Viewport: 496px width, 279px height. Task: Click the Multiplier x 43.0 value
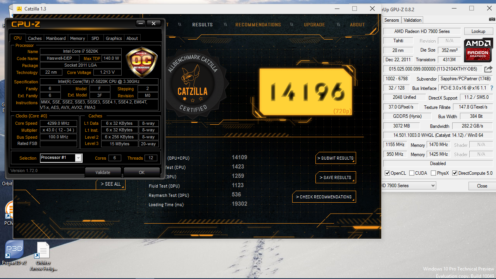pos(59,130)
